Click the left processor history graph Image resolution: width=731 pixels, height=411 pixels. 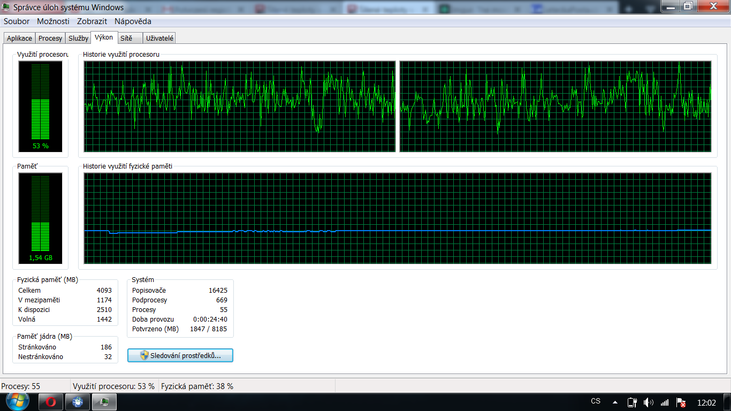(240, 106)
